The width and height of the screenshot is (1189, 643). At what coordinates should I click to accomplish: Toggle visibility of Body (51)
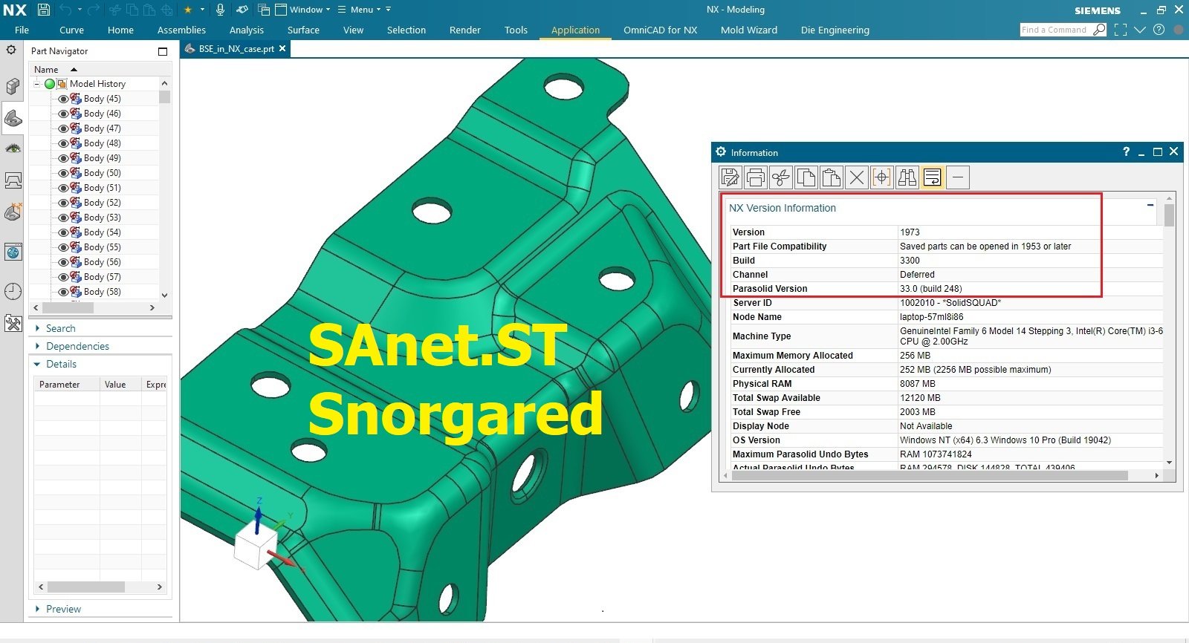63,188
